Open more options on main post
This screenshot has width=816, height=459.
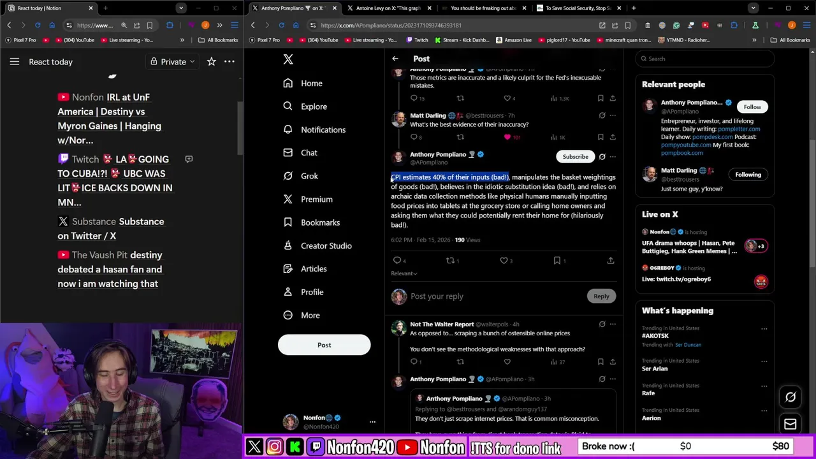click(613, 157)
